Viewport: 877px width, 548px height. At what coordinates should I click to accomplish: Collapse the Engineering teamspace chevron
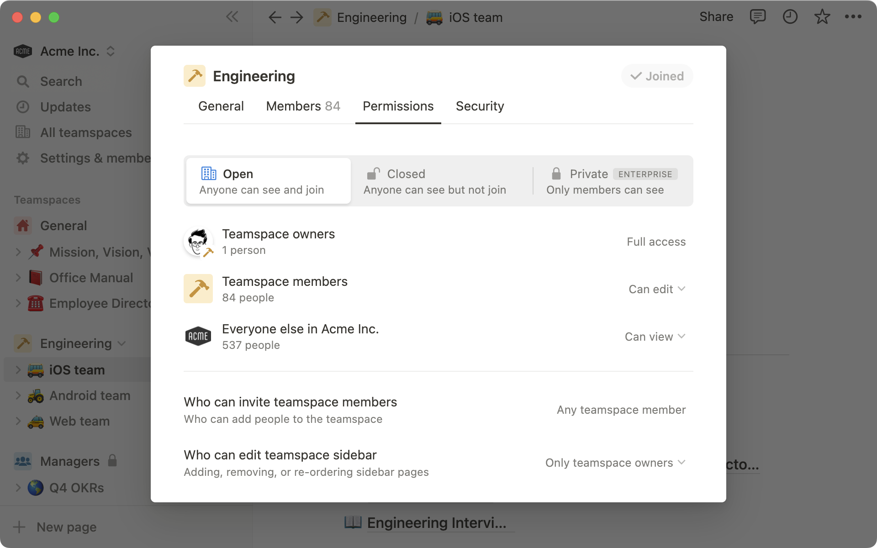[x=122, y=343]
